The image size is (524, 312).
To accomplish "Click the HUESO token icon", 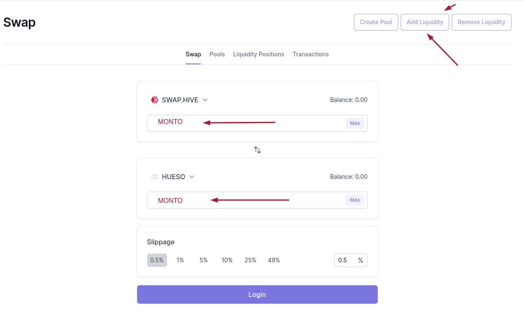I will [x=155, y=177].
